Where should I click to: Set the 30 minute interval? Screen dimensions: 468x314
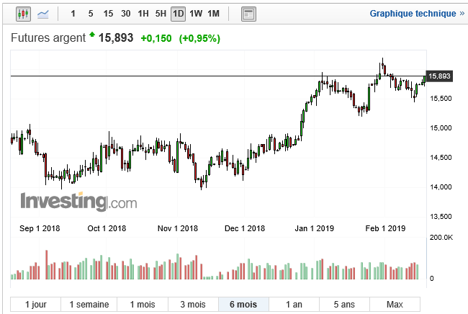(126, 14)
